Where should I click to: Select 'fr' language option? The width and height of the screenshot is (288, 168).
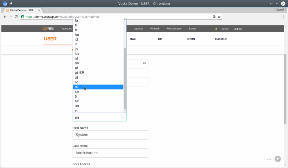98,30
